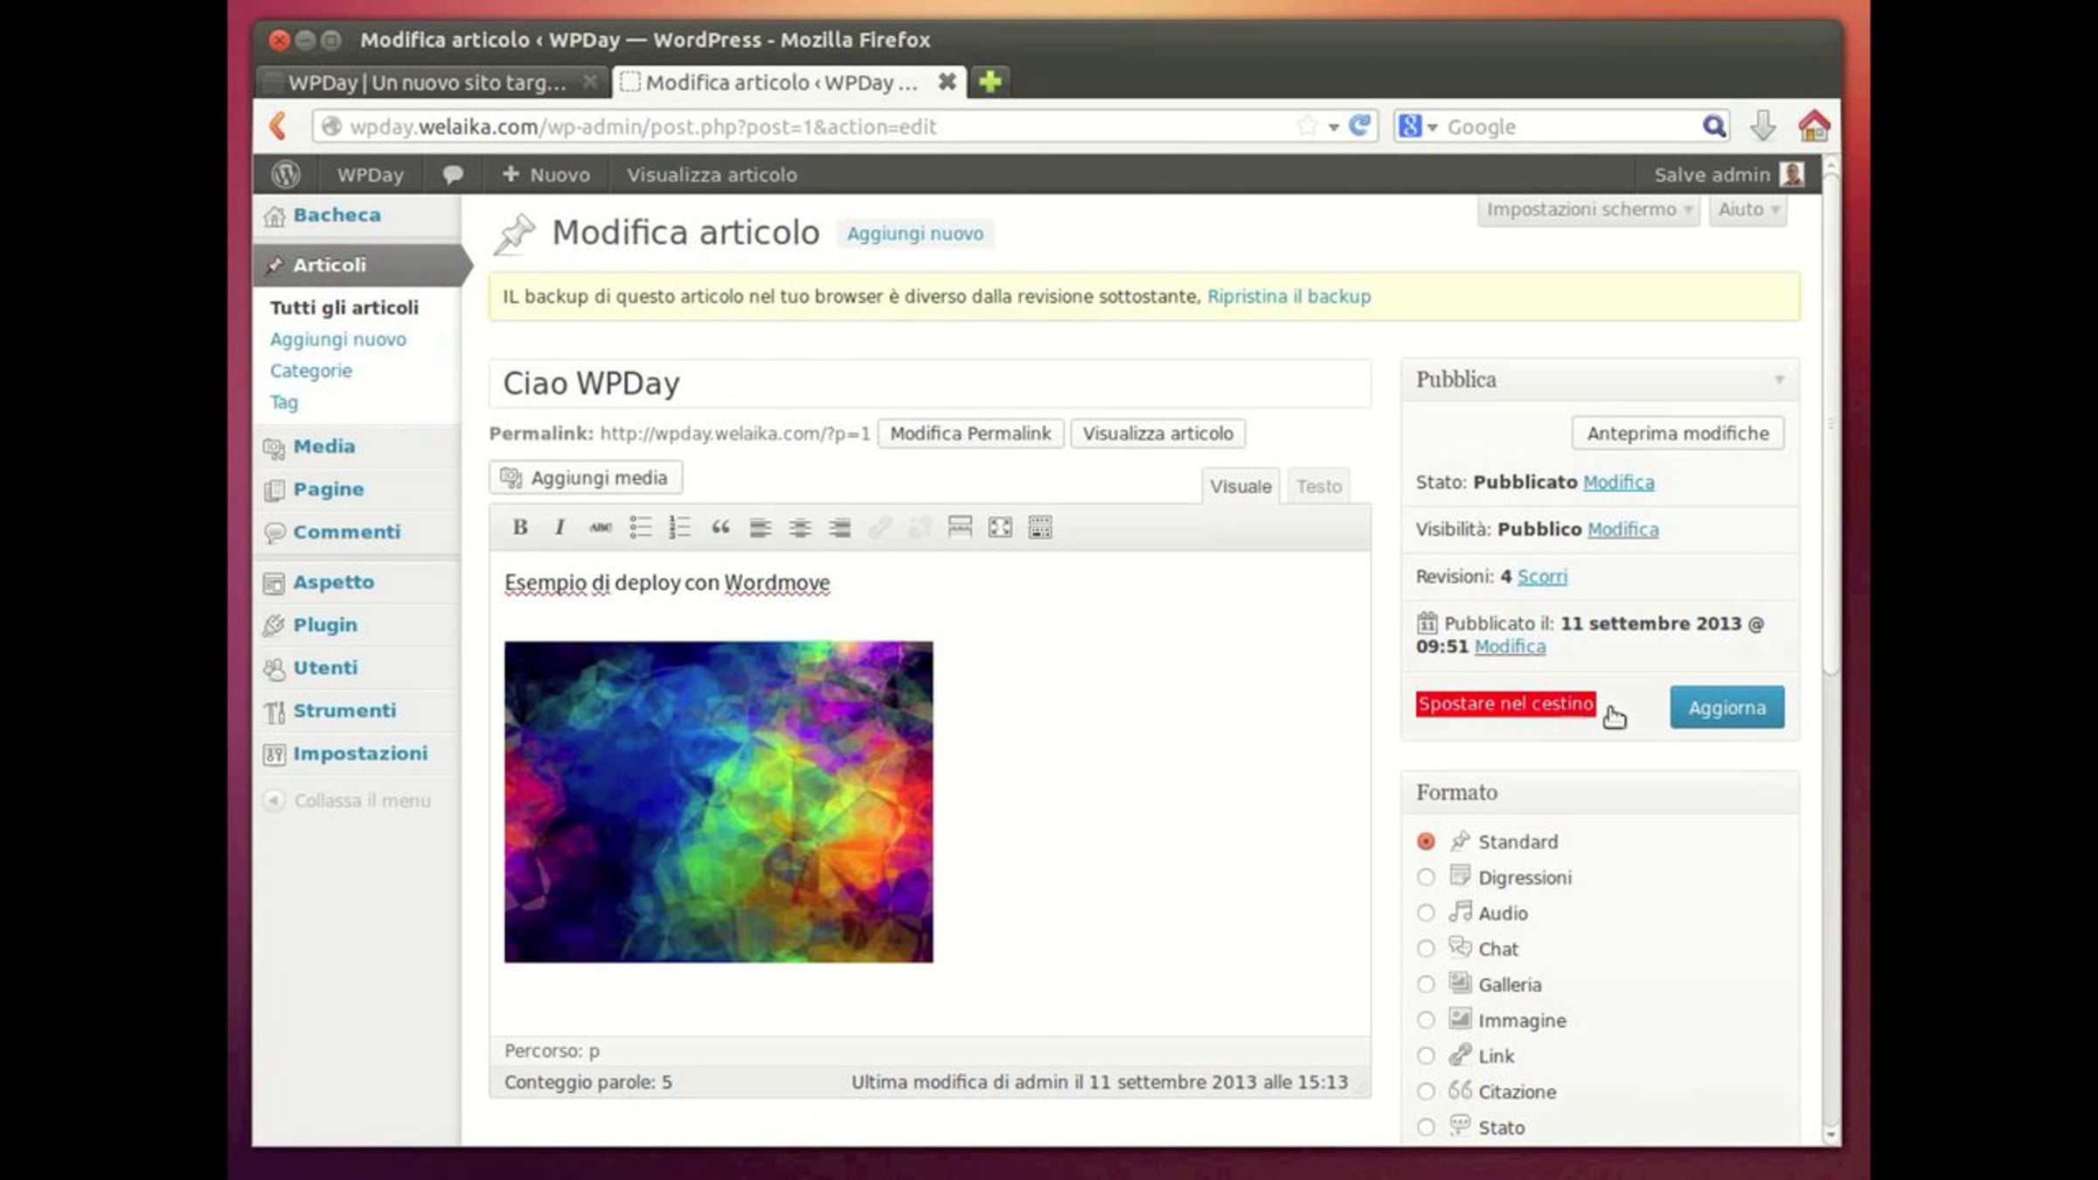
Task: Center align text in editor
Action: [x=800, y=527]
